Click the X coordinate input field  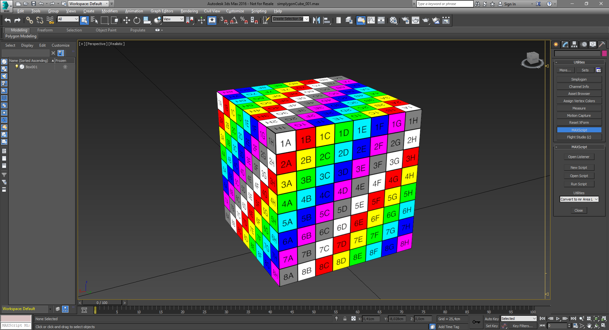(x=371, y=319)
